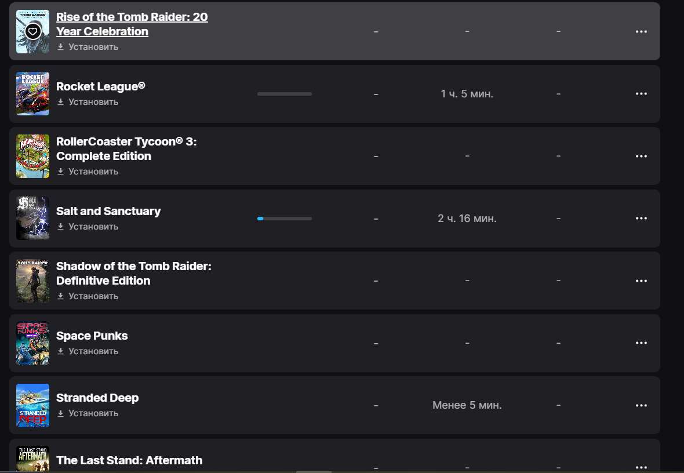Open the overflow menu for Stranded Deep
The height and width of the screenshot is (473, 684).
642,405
